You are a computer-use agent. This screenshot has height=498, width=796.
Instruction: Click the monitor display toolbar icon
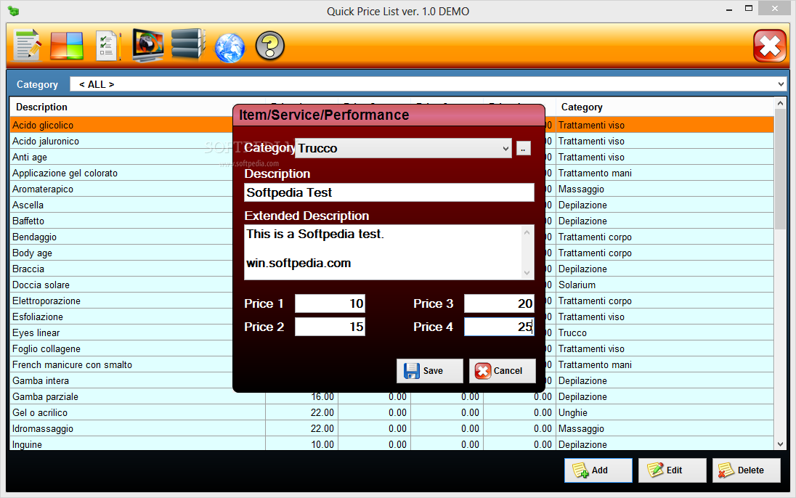pos(147,46)
